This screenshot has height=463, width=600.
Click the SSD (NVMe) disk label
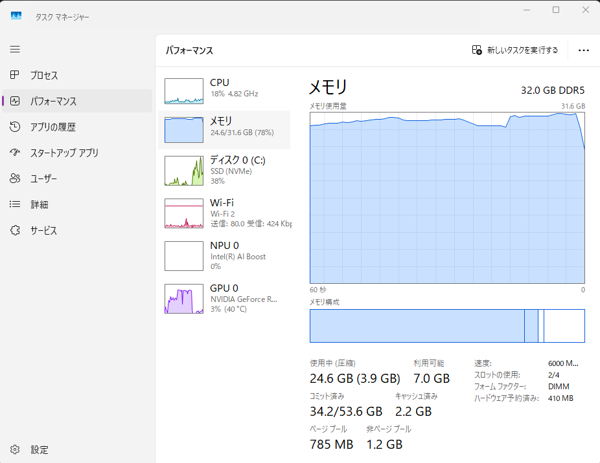[x=231, y=171]
